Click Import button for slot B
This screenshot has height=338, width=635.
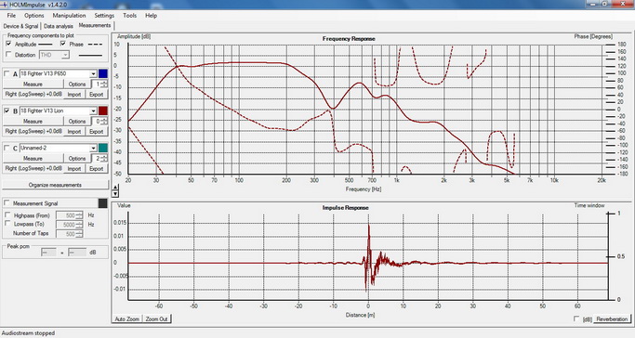pyautogui.click(x=74, y=132)
